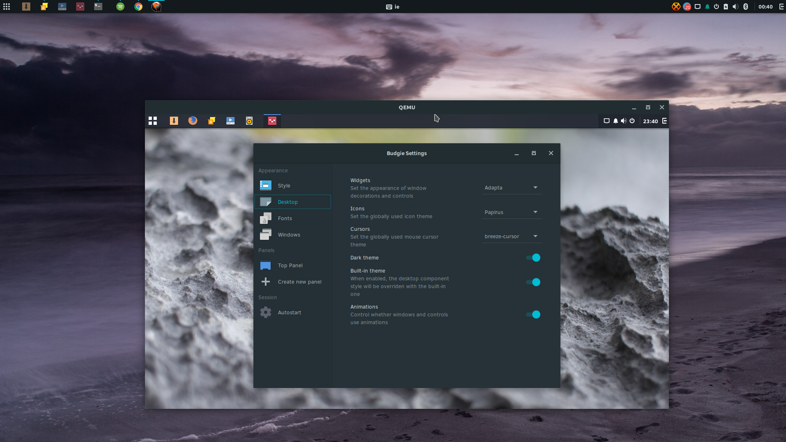The width and height of the screenshot is (786, 442).
Task: Minimize the Budgie Settings window
Action: point(517,153)
